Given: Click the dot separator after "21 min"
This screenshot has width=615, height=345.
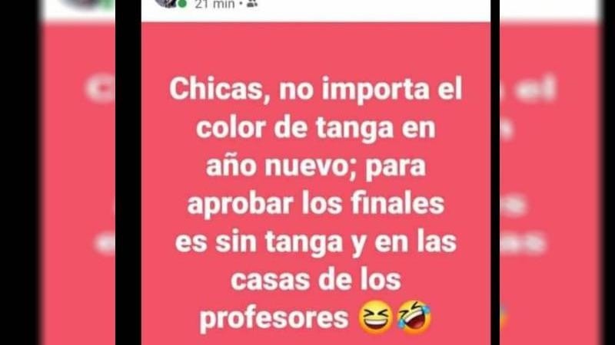Looking at the screenshot, I should [x=241, y=5].
